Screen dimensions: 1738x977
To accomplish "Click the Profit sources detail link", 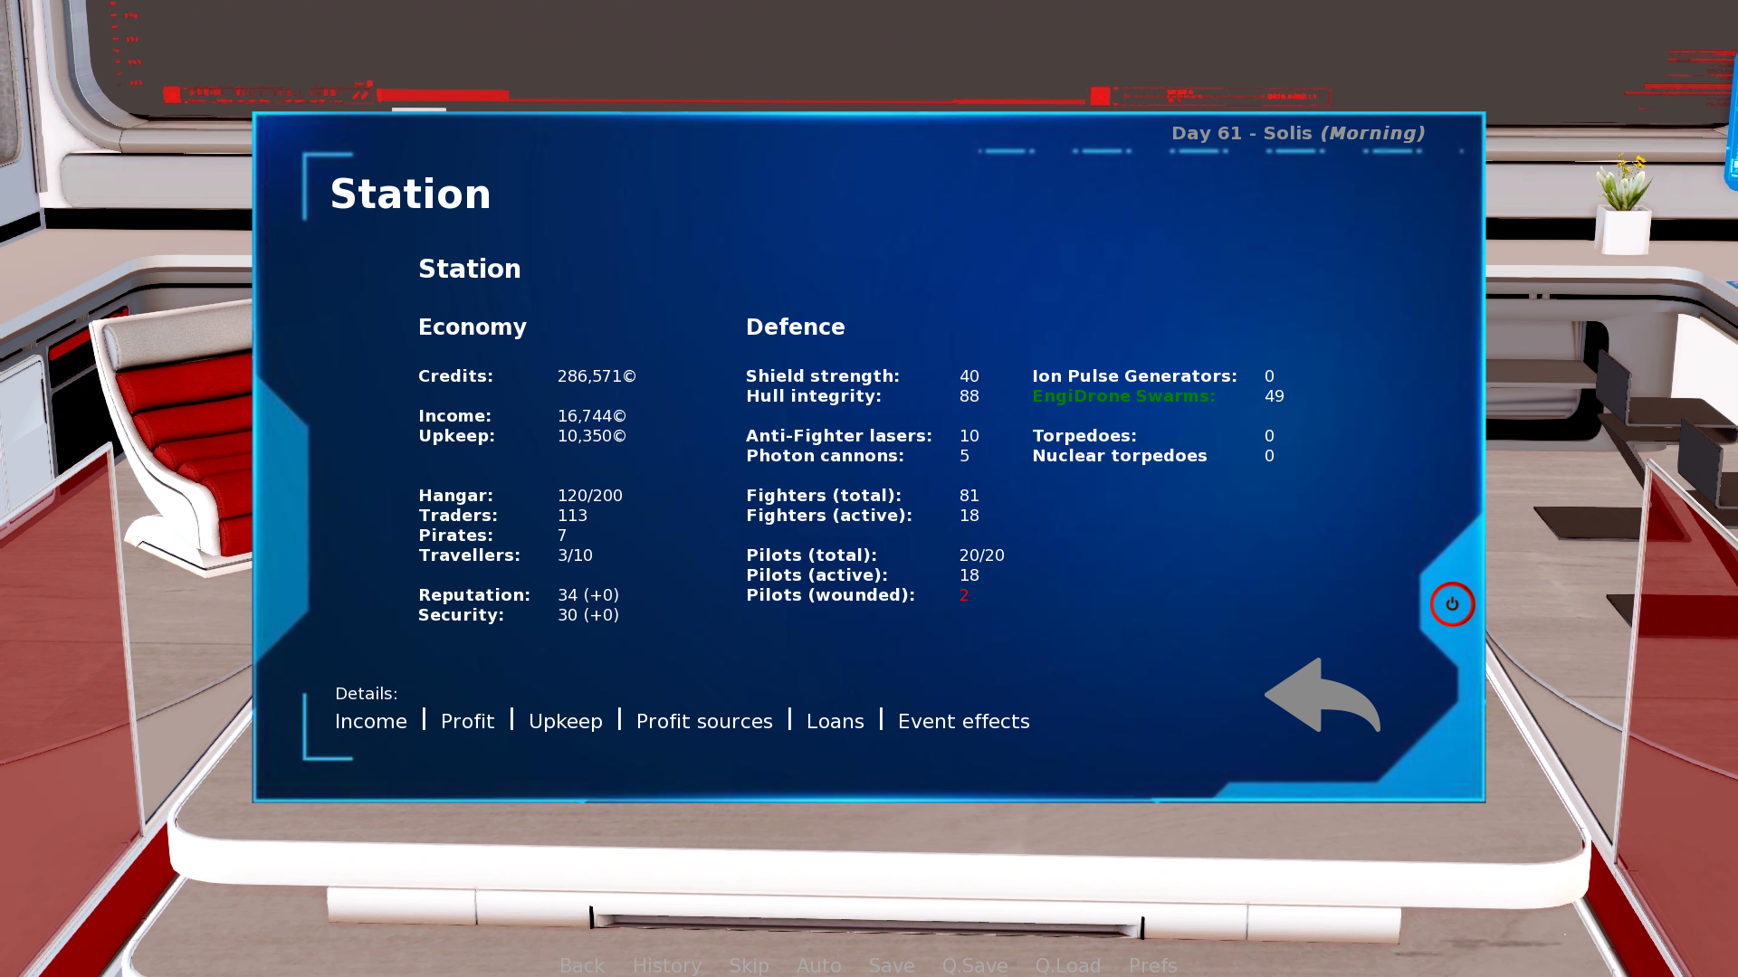I will (x=704, y=720).
